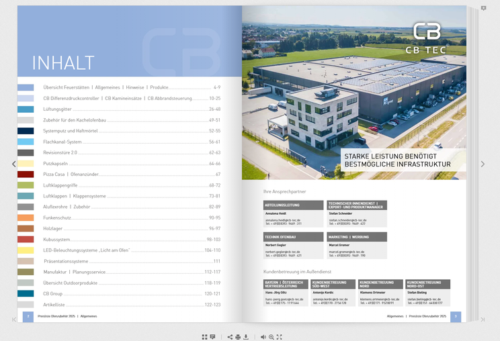This screenshot has height=341, width=500.
Task: Click the bookmark icon at top right
Action: point(483,8)
